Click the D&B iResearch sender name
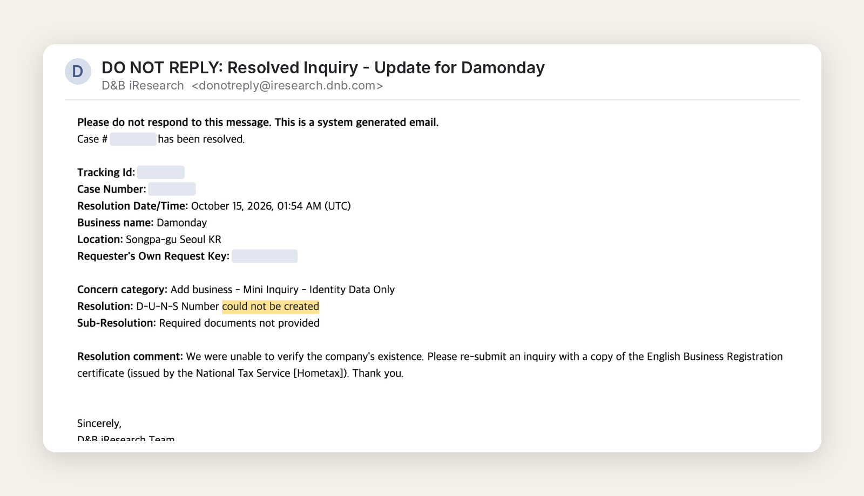 click(x=143, y=86)
